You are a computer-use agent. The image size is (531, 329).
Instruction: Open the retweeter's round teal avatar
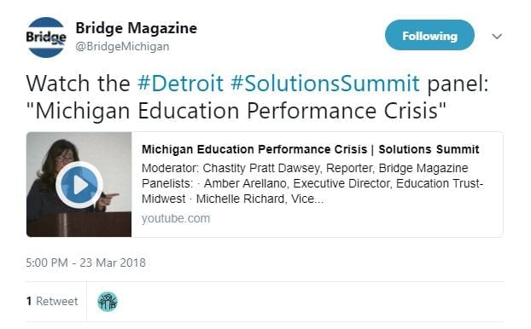[108, 301]
